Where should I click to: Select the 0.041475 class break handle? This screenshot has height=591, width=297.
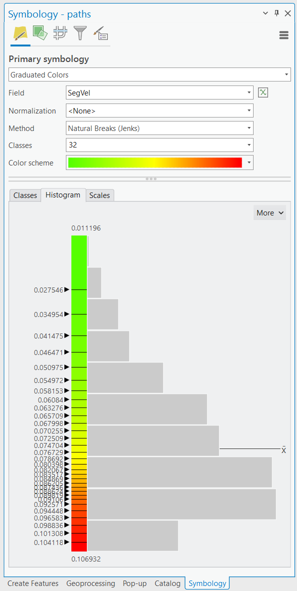[67, 335]
